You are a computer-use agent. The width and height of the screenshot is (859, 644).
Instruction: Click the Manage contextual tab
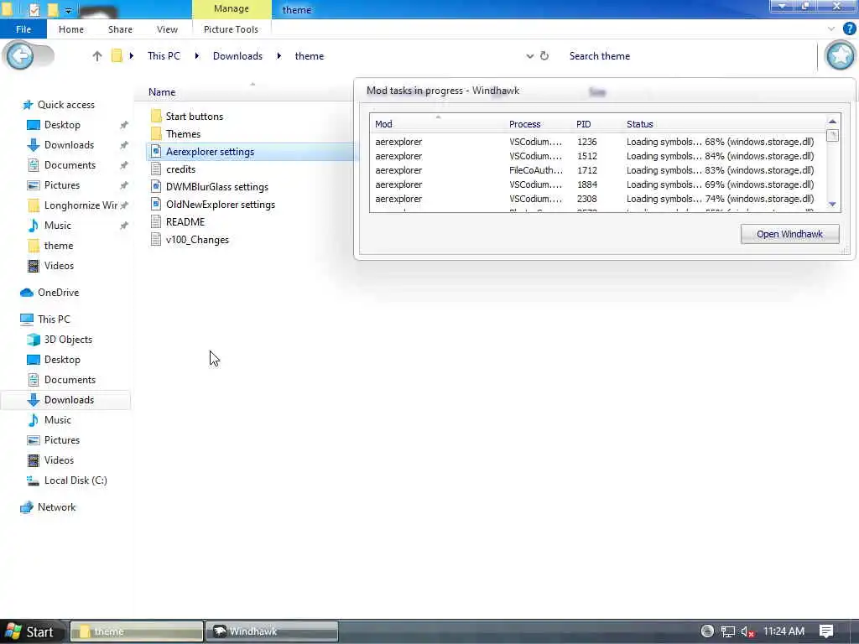click(x=232, y=9)
